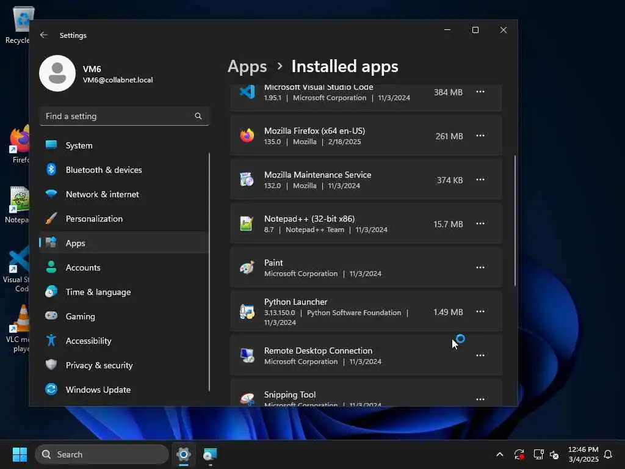Click the search magnifier in Find a setting

(x=198, y=116)
